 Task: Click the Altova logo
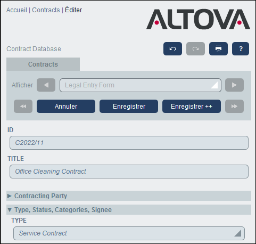pyautogui.click(x=198, y=19)
